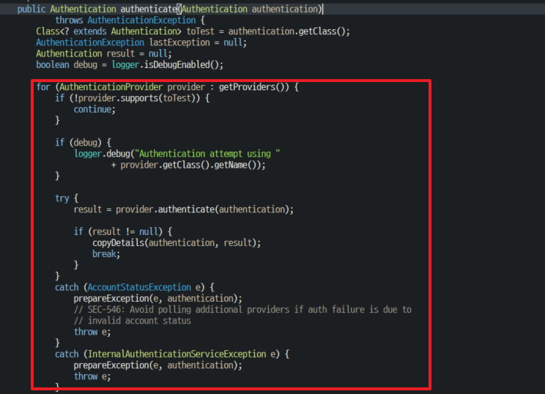The image size is (545, 394).
Task: Click 'toTest' variable in Class declaration line
Action: pos(200,31)
